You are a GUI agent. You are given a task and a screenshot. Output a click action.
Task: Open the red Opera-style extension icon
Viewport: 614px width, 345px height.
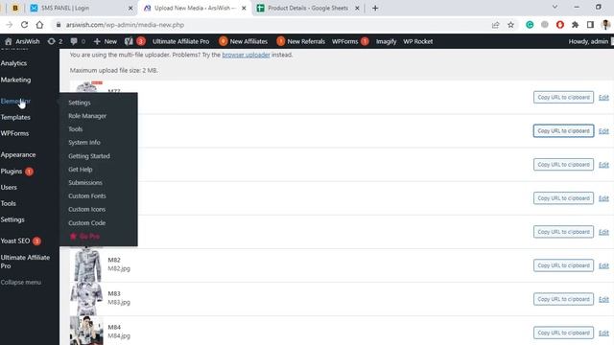(560, 25)
